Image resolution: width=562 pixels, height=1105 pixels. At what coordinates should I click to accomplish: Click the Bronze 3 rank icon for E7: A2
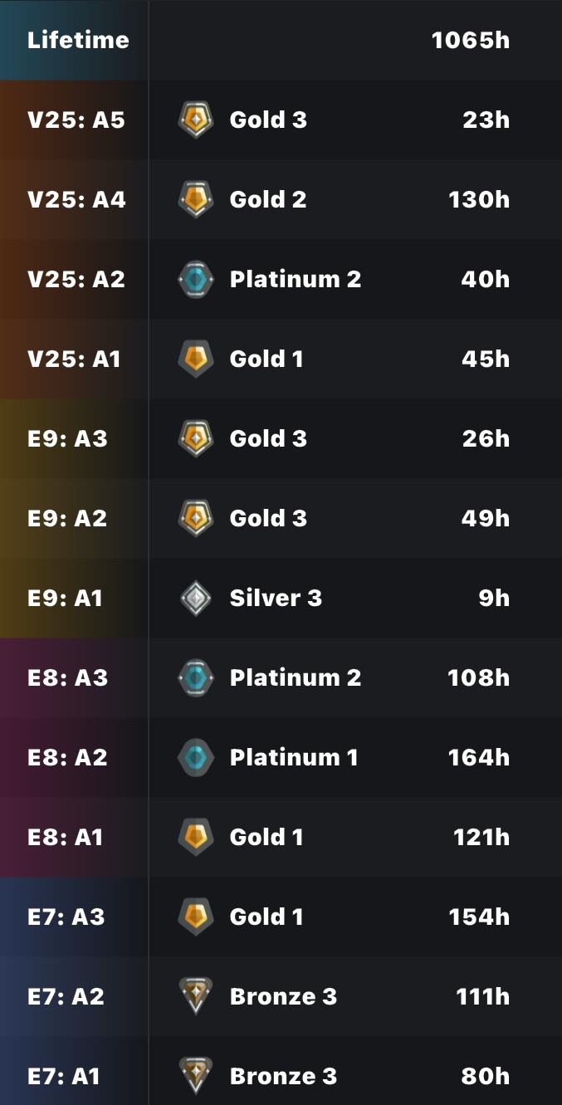196,996
